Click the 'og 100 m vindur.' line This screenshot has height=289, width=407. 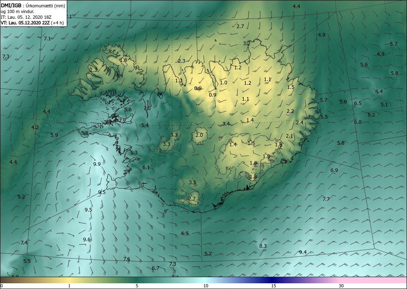[x=18, y=11]
